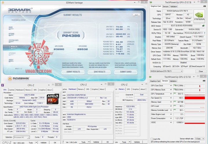Image resolution: width=208 pixels, height=144 pixels.
Task: Click the NVIDIA logo in GPU-Z
Action: click(199, 16)
